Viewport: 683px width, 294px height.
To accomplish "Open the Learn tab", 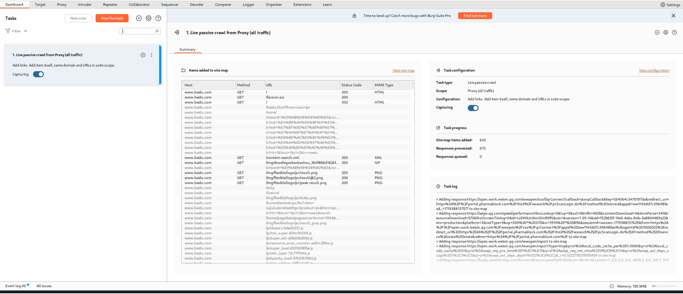I will click(x=327, y=5).
